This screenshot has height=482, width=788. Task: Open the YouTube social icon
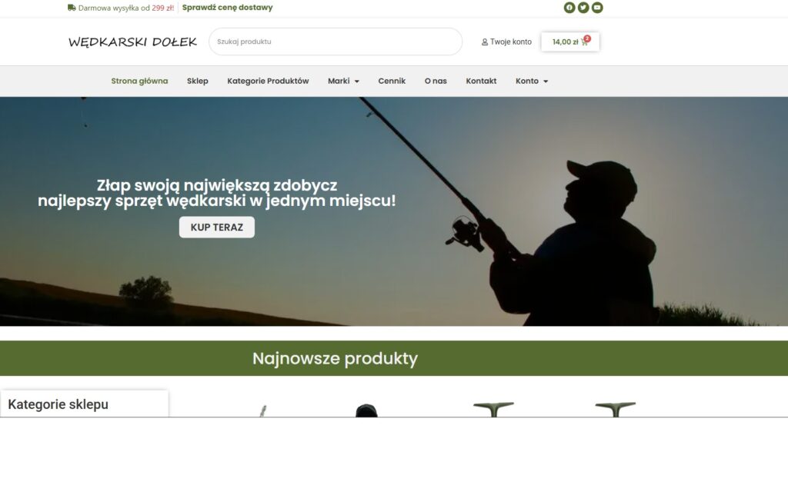(x=597, y=8)
